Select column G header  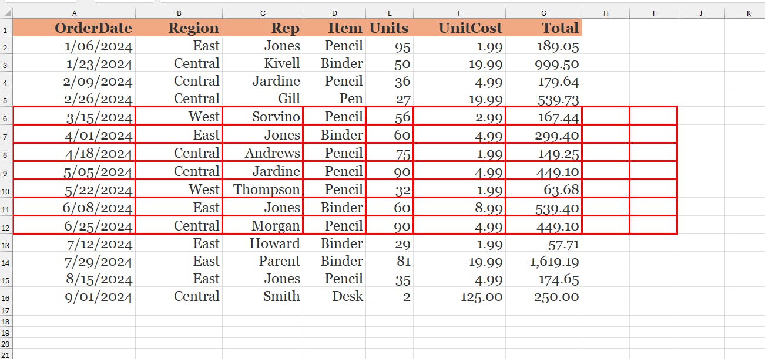click(x=543, y=13)
